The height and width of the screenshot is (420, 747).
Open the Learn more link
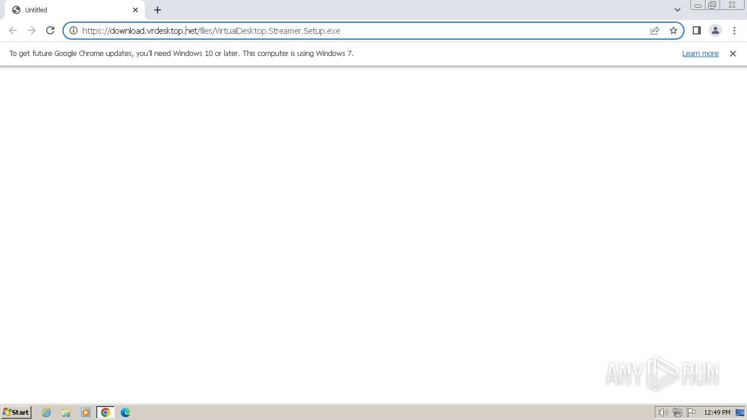[x=700, y=53]
